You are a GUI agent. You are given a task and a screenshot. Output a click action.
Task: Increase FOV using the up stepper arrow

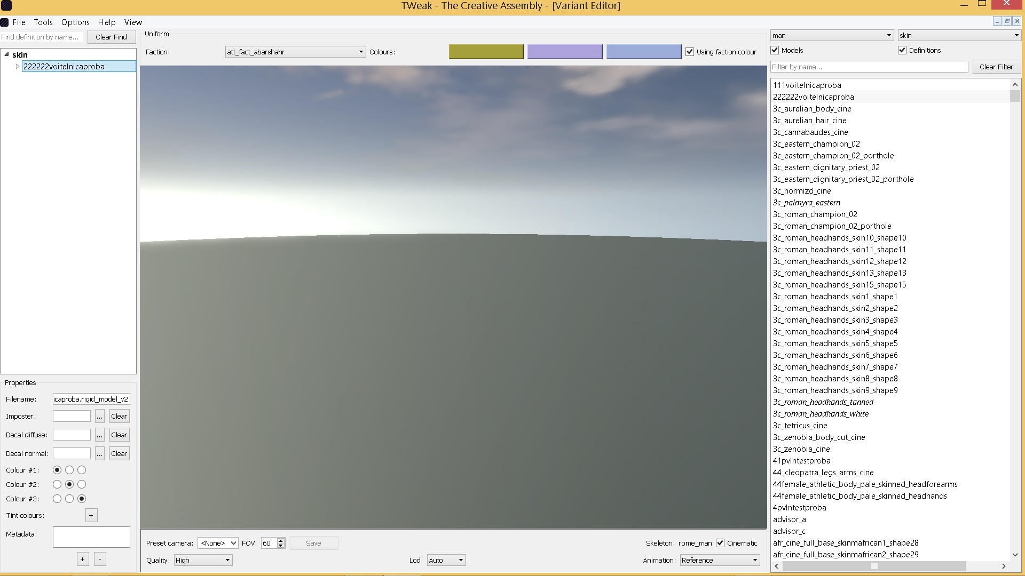tap(281, 540)
